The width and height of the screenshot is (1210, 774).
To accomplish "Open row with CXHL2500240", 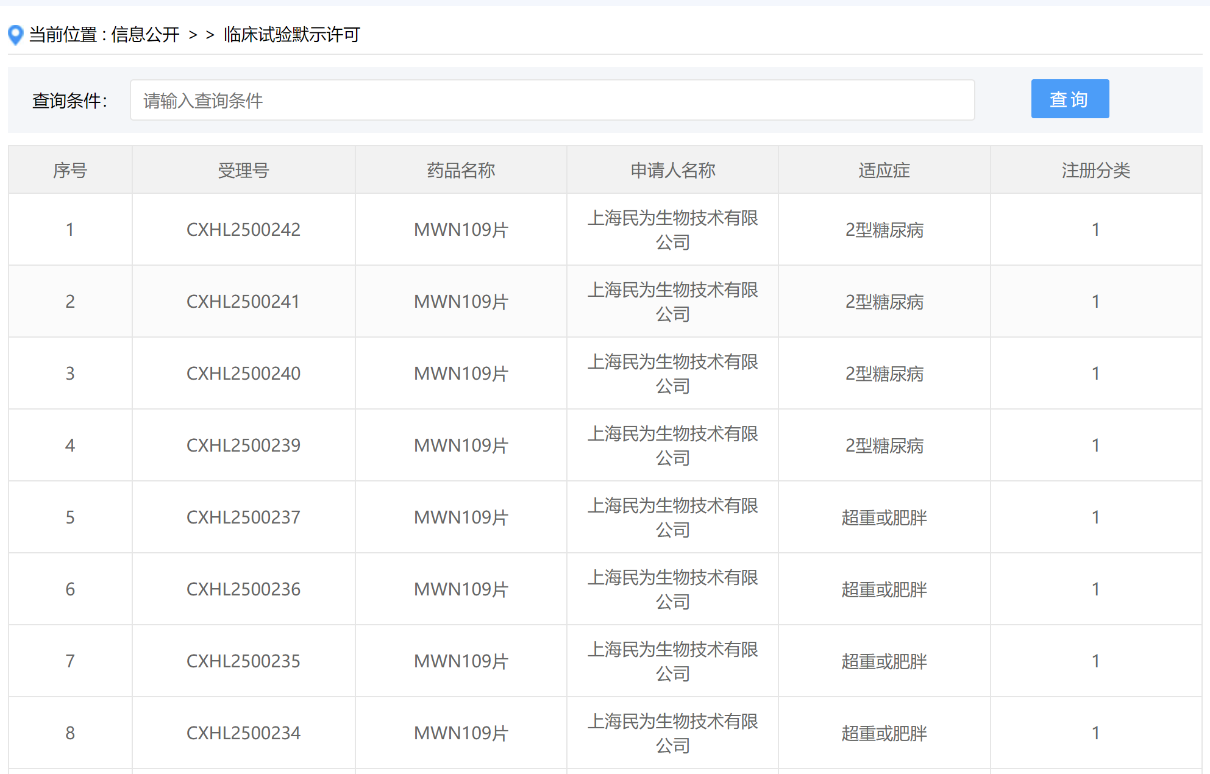I will pyautogui.click(x=243, y=374).
